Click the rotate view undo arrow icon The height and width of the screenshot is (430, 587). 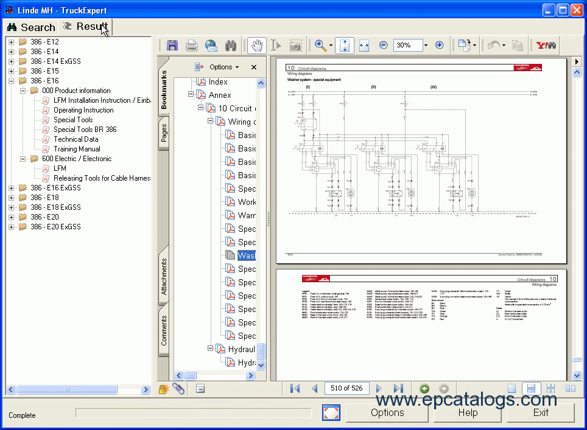493,46
